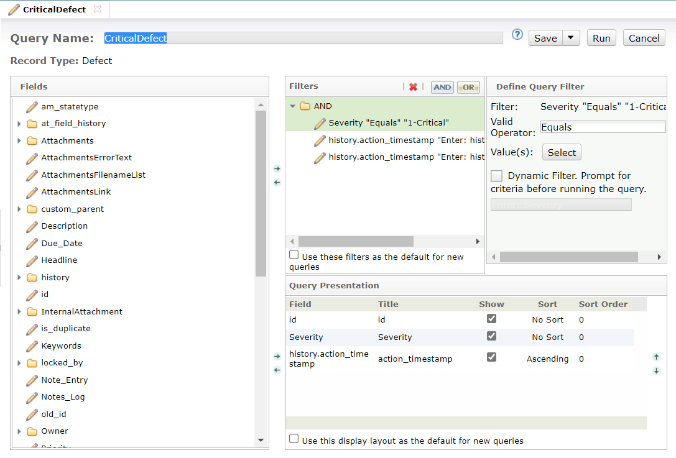
Task: Collapse the AND filter group
Action: pos(292,106)
